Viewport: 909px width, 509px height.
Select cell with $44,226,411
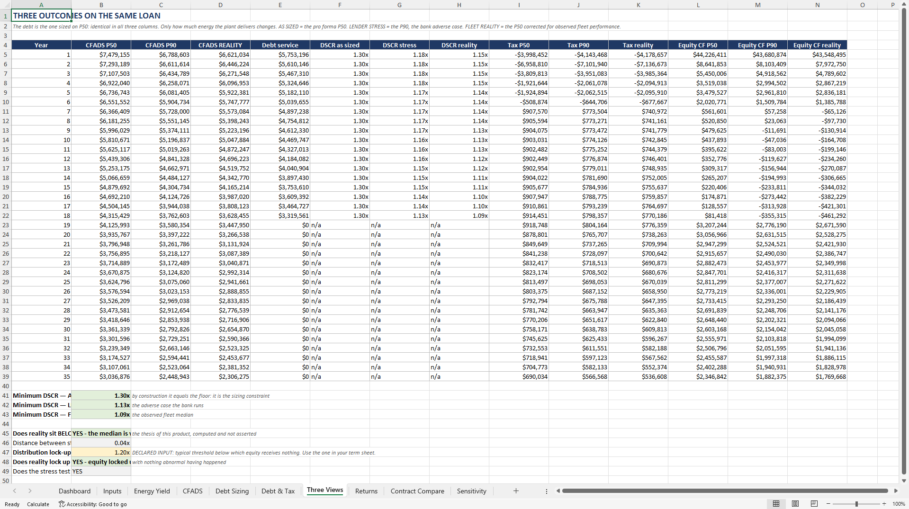pos(698,54)
